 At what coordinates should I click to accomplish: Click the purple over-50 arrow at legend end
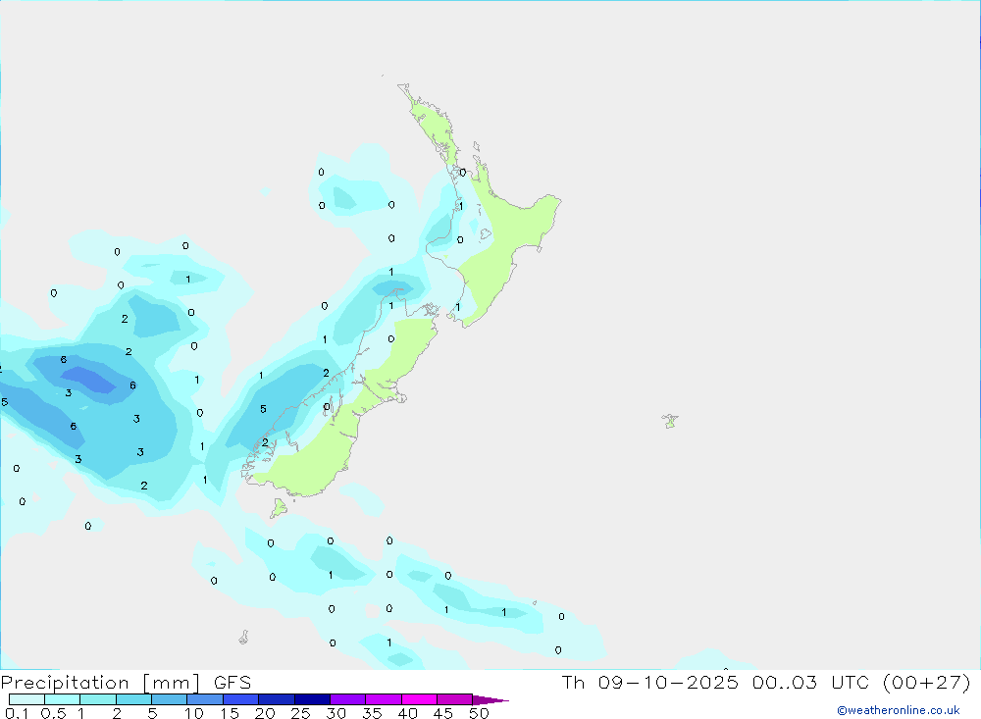[x=490, y=699]
